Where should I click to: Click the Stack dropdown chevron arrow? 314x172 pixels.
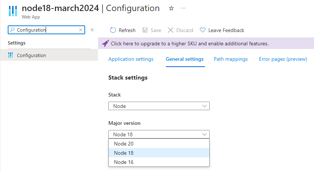205,106
